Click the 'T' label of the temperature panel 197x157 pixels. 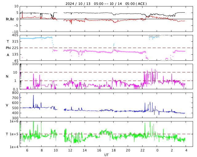point(7,134)
